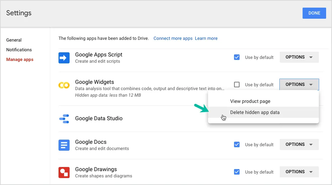
Task: Click the Settings dialog heading
Action: click(19, 13)
